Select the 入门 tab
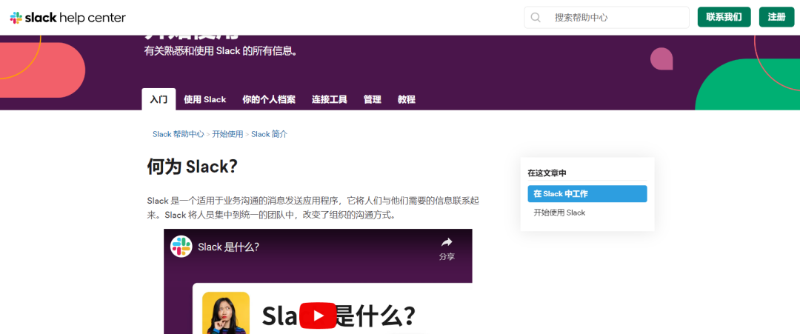This screenshot has width=800, height=334. (x=159, y=99)
